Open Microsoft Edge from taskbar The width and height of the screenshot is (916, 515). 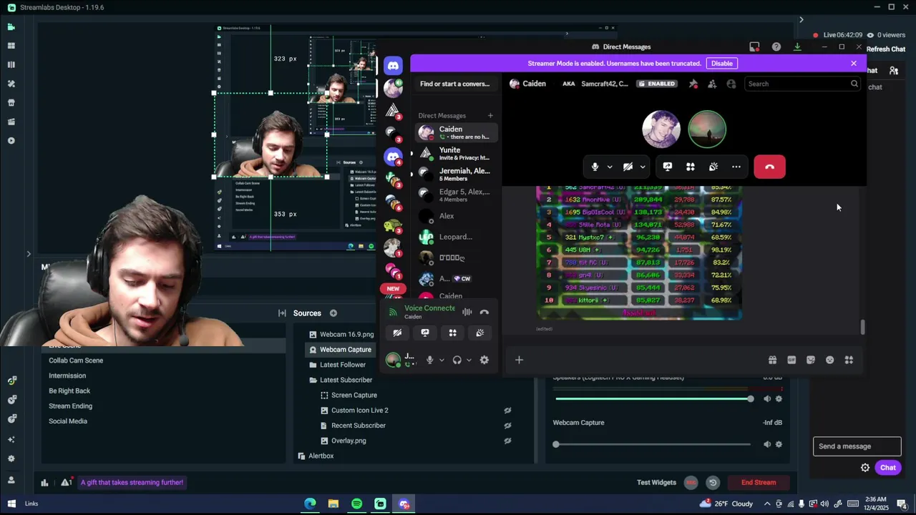click(310, 504)
